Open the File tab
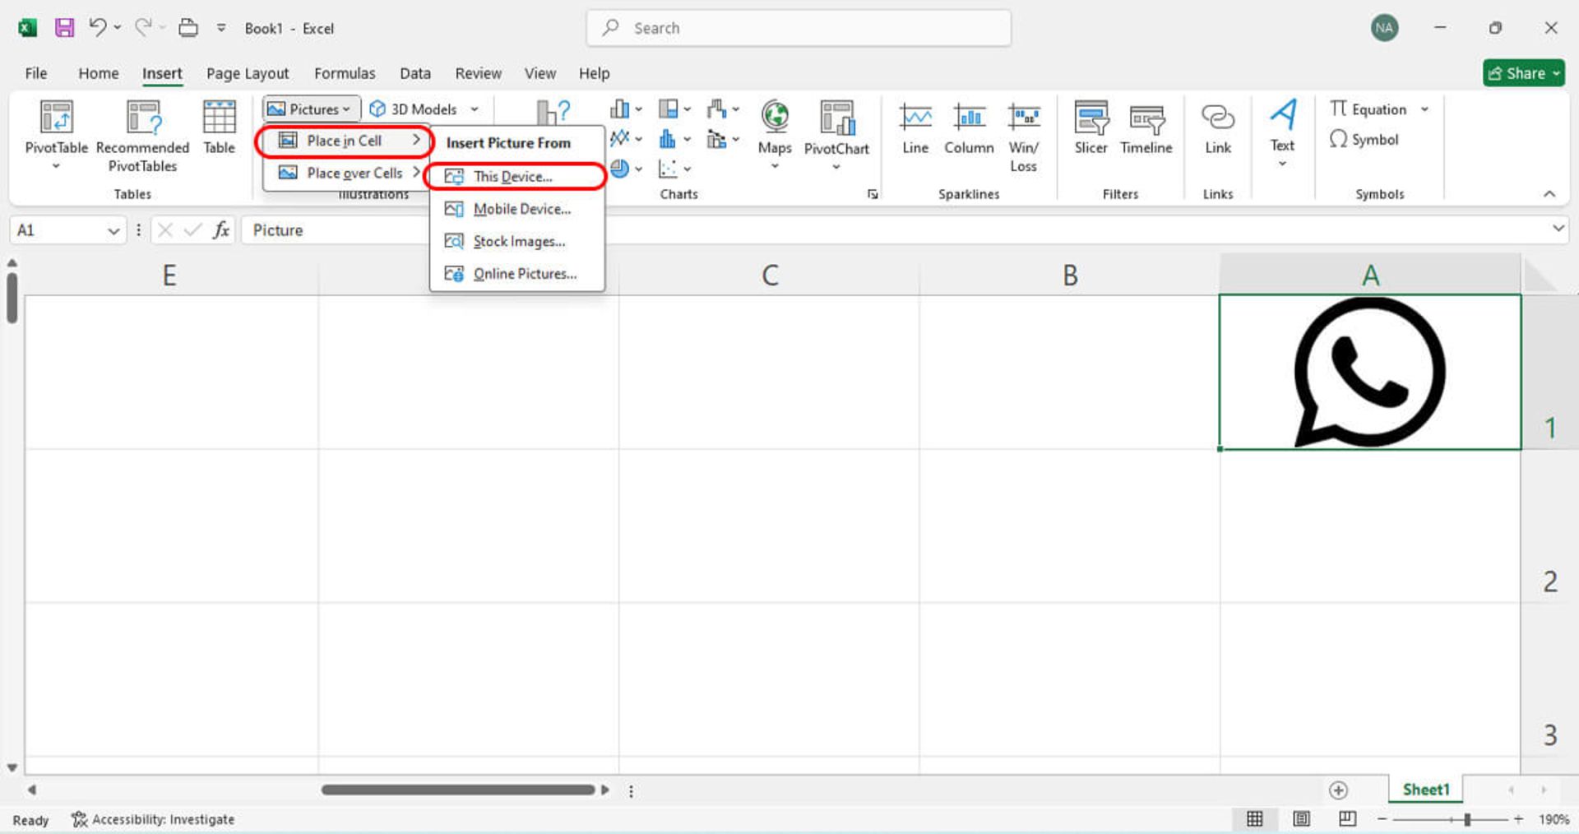Screen dimensions: 1579x834 [35, 73]
